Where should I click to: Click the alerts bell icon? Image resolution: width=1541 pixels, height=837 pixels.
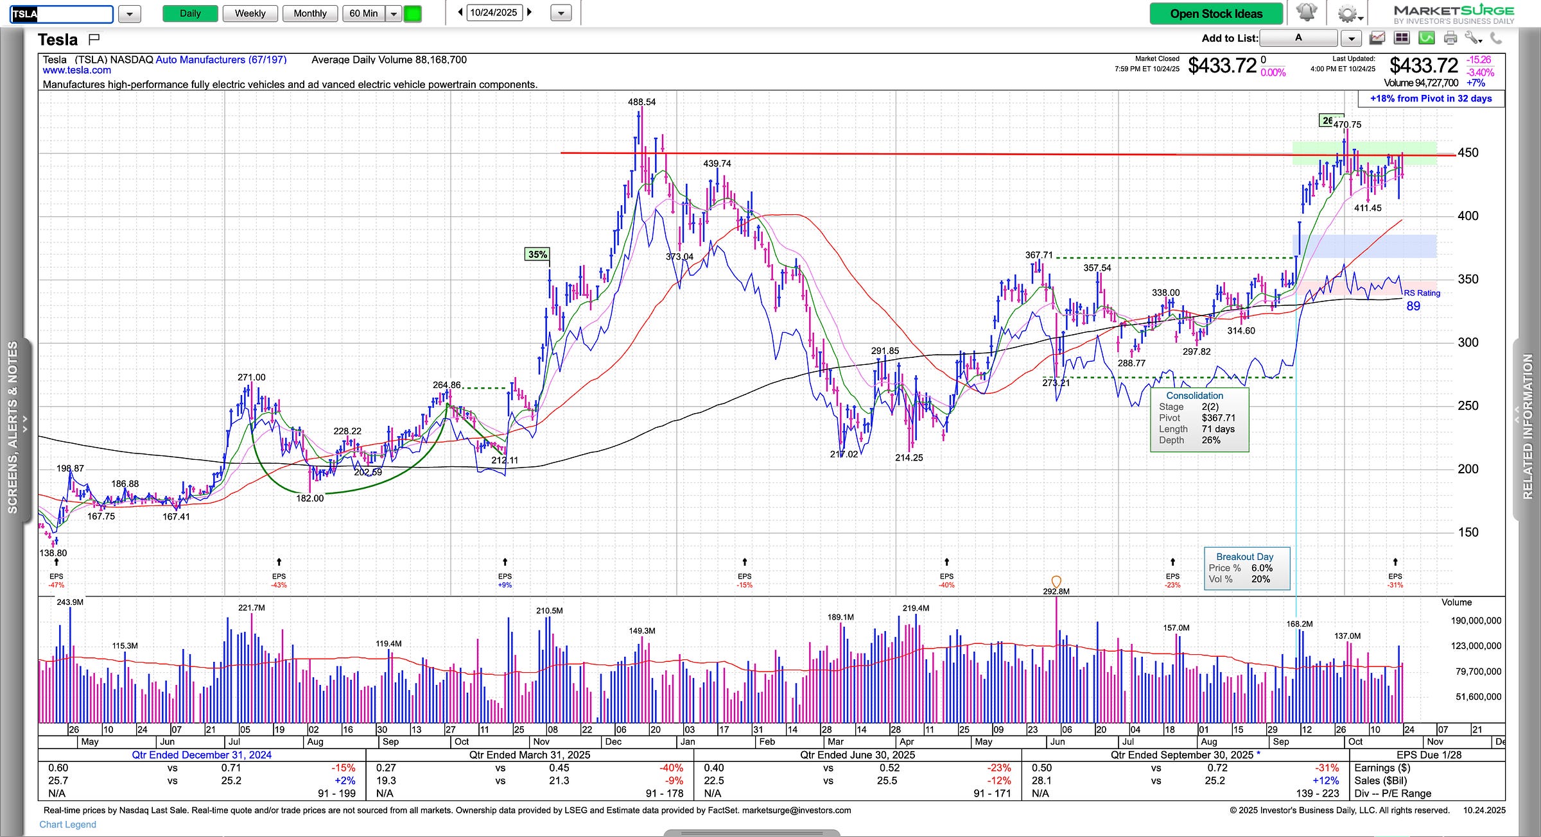coord(1306,13)
